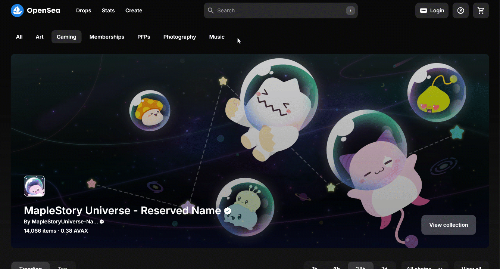Select the Photography category tab
Viewport: 500px width, 269px height.
179,37
